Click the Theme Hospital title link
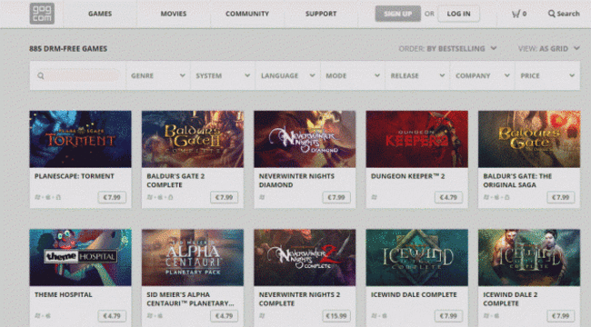Screen dimensions: 591x327 (64, 295)
